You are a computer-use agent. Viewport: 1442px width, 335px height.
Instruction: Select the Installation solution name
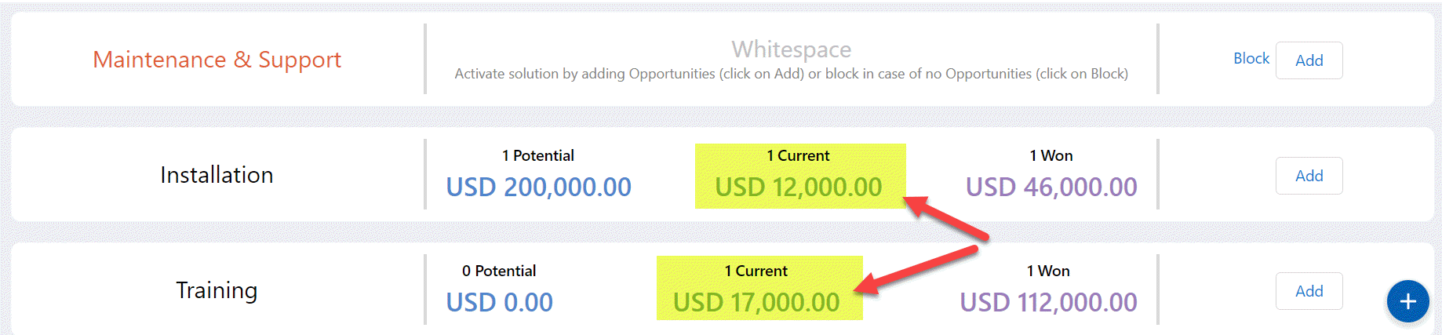[217, 175]
